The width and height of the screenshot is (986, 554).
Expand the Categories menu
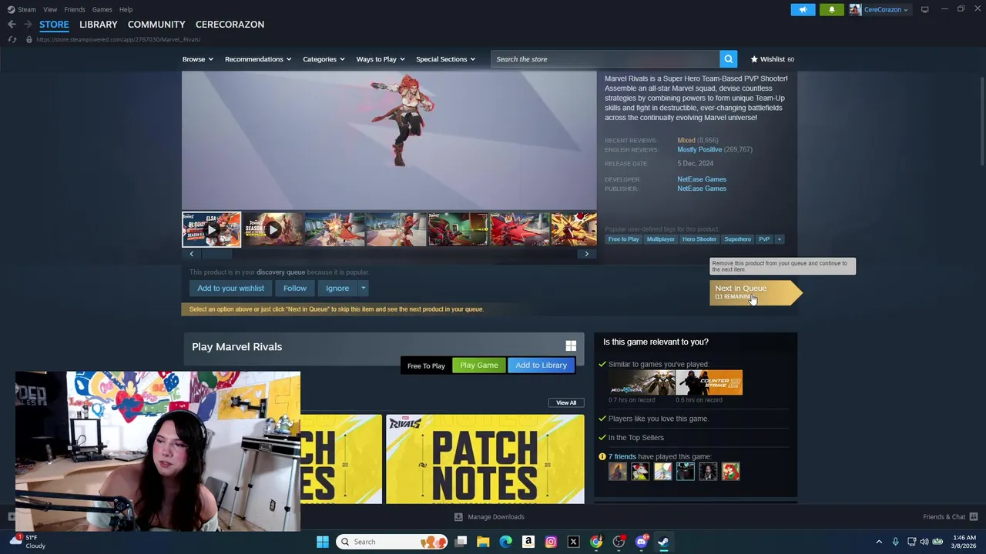pos(324,59)
